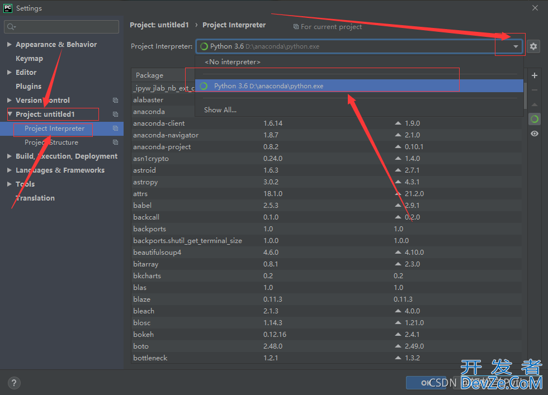Select the backports.shutil_get_terminal_size row

[x=327, y=241]
